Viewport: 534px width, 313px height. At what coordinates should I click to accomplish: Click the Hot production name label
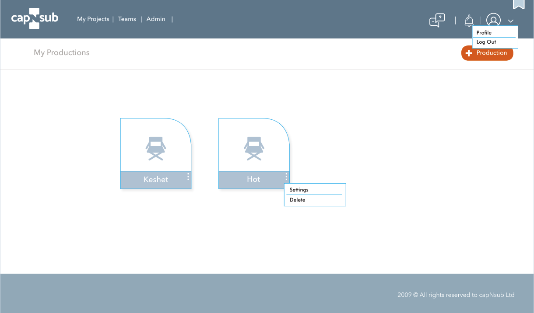(x=253, y=179)
